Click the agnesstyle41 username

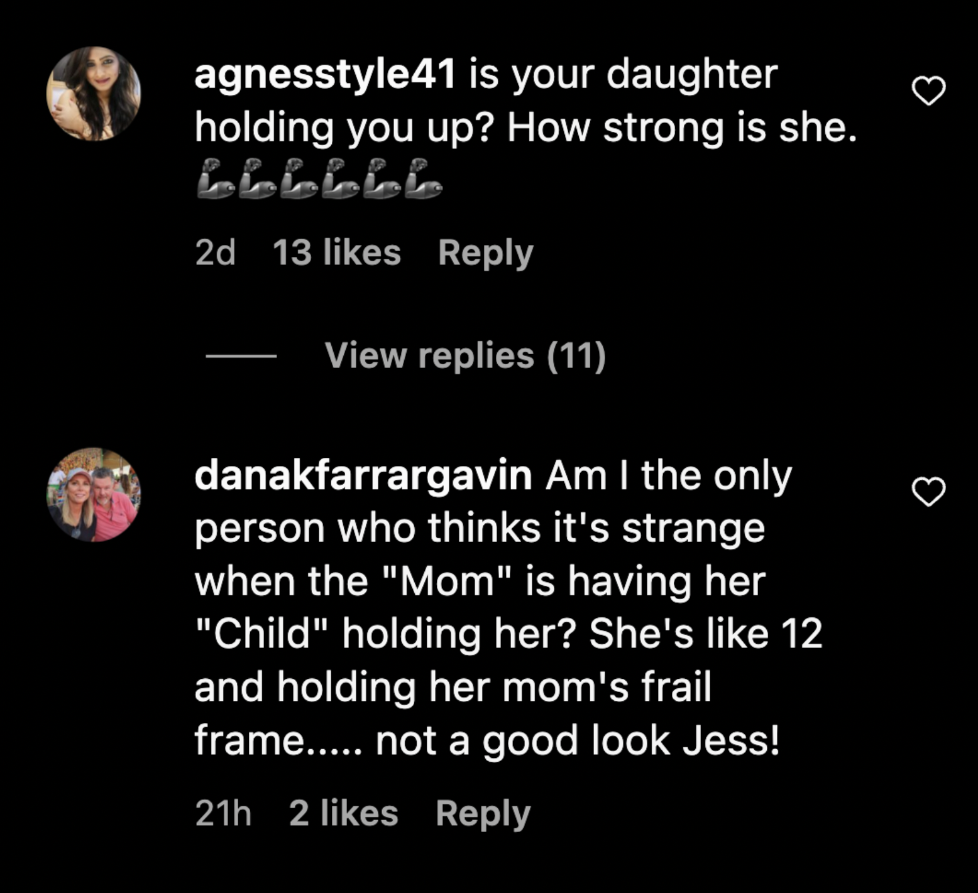(x=325, y=75)
